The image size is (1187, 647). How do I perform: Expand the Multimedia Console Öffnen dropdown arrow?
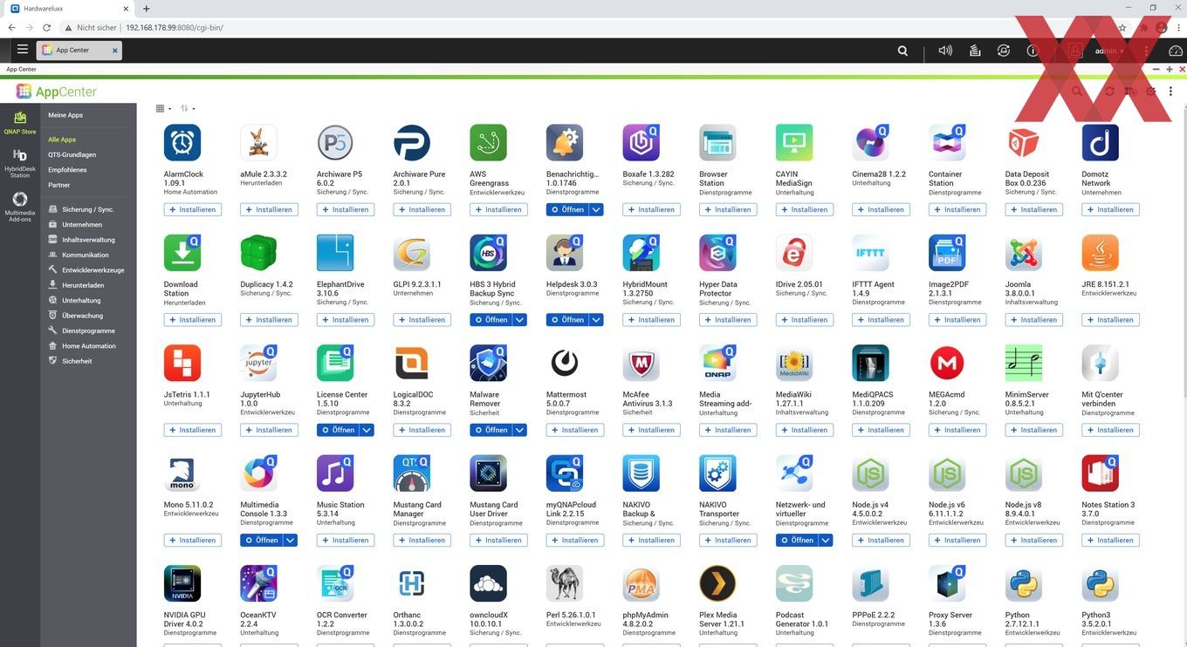pos(291,541)
